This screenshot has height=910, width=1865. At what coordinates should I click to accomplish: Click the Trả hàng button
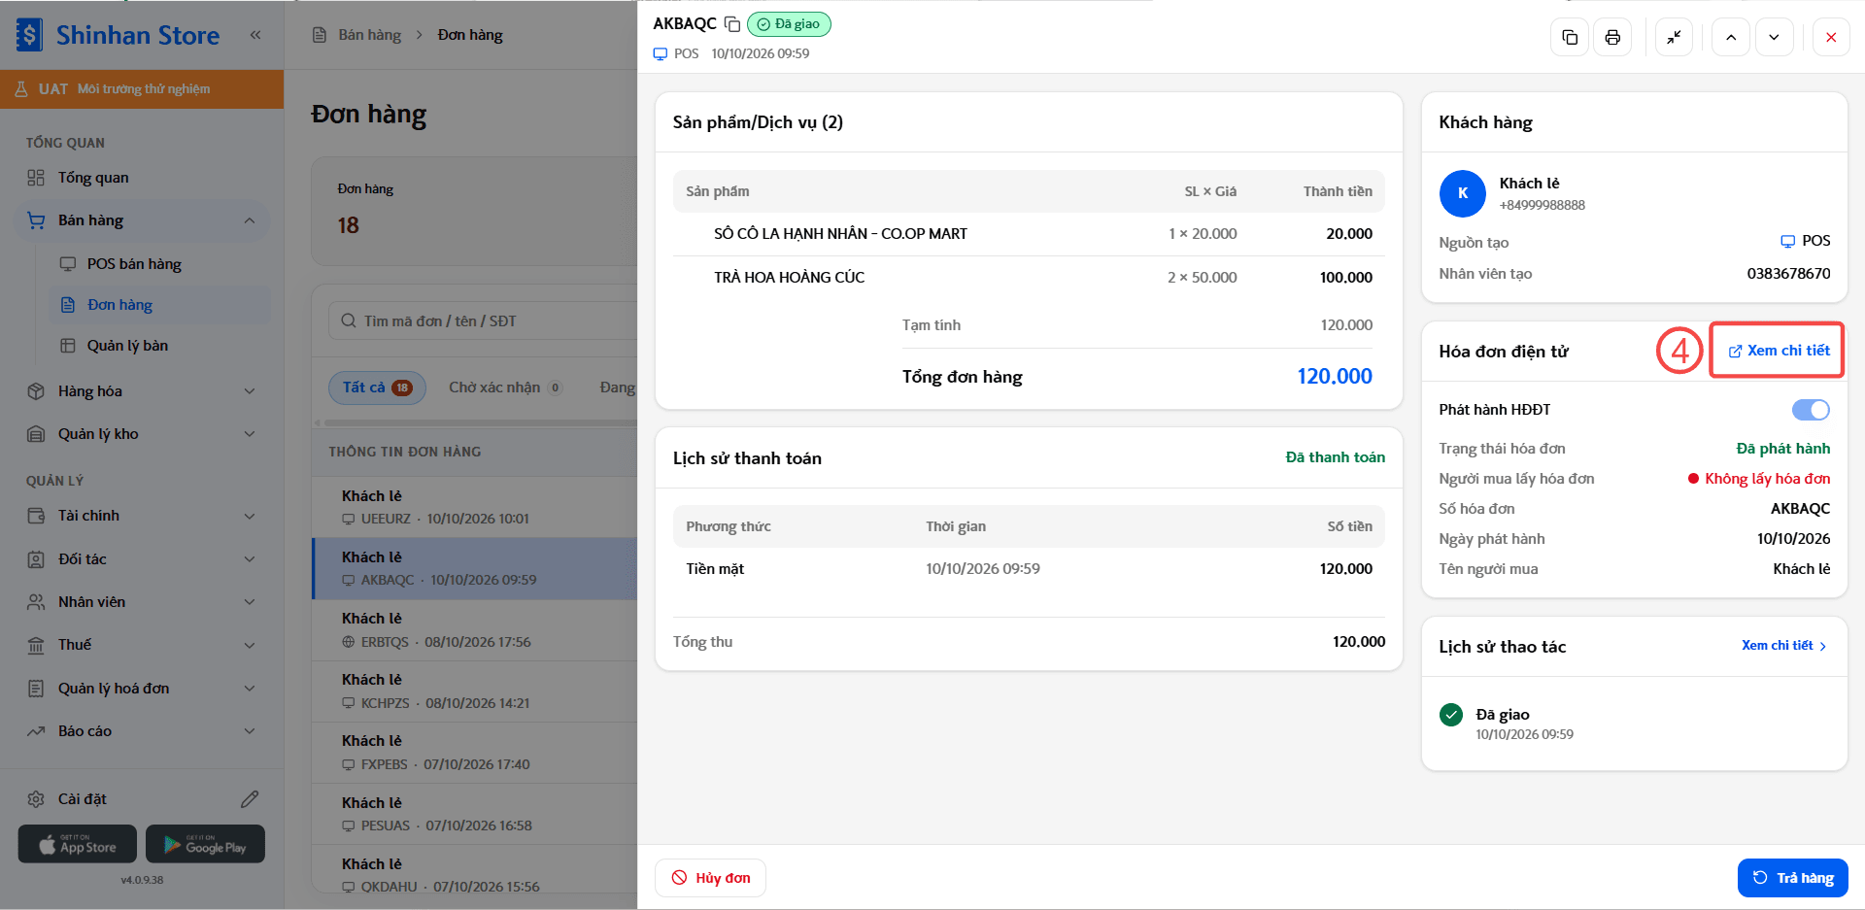pos(1793,878)
